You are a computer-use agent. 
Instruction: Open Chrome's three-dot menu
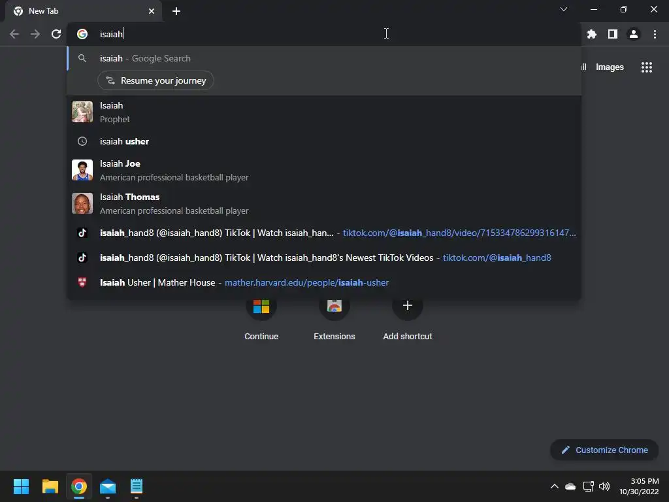pos(655,34)
